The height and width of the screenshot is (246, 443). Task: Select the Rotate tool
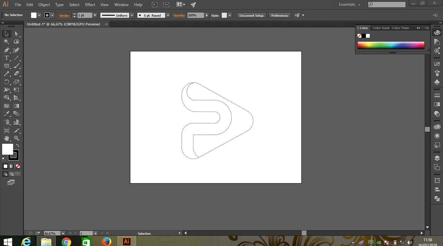(7, 82)
